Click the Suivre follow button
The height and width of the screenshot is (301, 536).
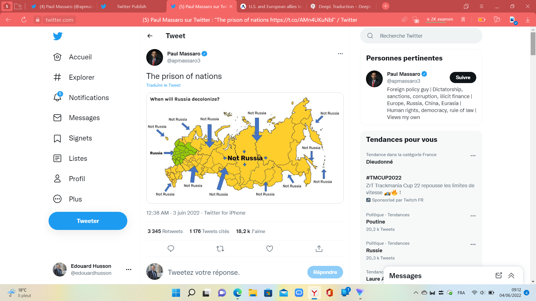point(463,77)
